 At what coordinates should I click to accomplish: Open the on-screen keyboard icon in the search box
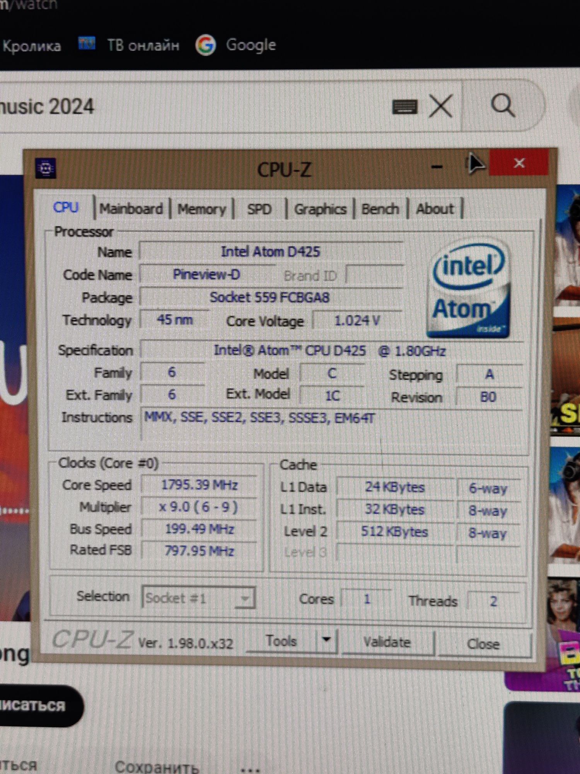tap(404, 106)
